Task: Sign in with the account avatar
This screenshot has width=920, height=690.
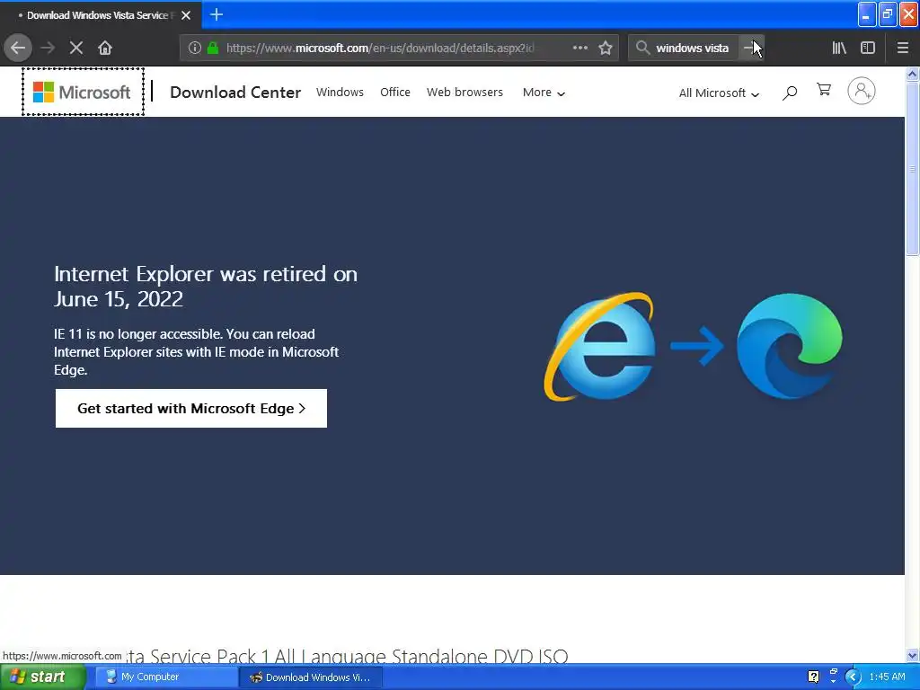Action: click(x=862, y=91)
